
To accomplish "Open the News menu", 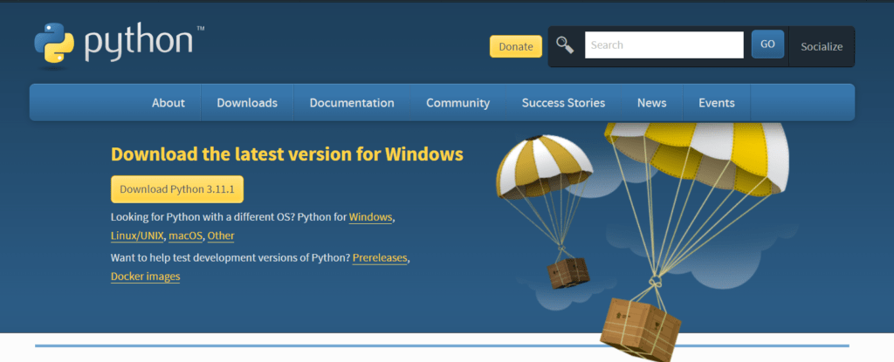I will point(651,103).
